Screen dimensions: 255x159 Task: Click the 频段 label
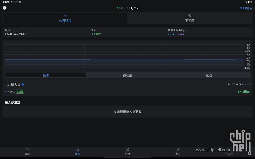click(7, 30)
